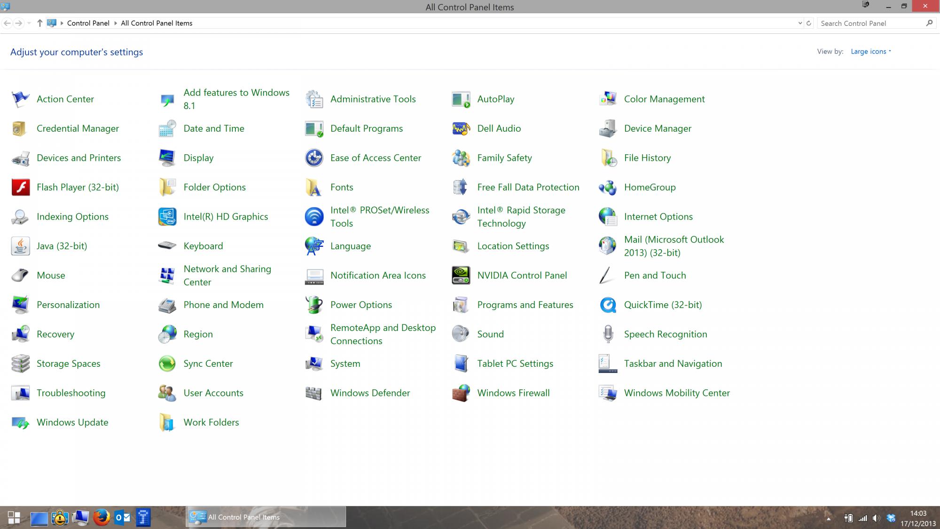Open the HomeGroup spheres icon

608,187
